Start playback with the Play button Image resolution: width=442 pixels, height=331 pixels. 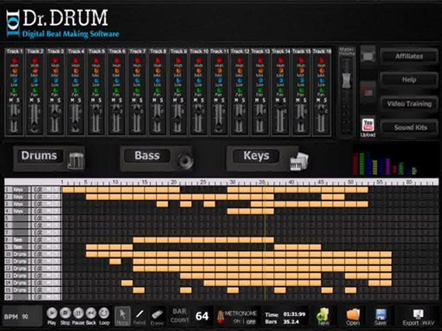[x=52, y=313]
